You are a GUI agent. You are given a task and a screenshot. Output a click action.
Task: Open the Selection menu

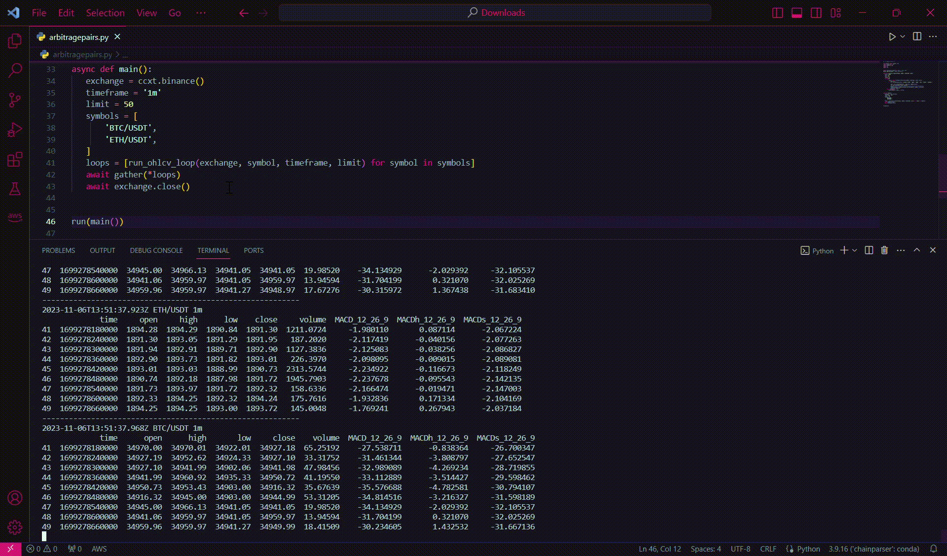pos(105,13)
